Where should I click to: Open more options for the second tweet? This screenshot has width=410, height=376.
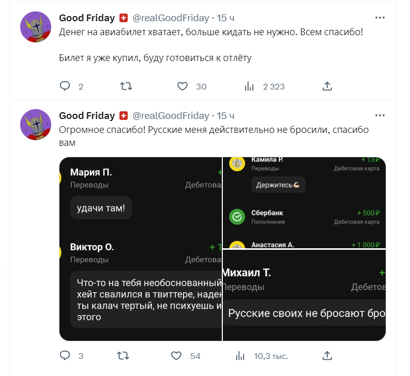380,115
